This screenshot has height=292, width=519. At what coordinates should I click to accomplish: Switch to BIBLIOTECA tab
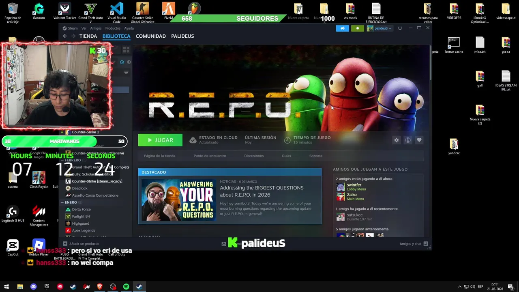(116, 36)
